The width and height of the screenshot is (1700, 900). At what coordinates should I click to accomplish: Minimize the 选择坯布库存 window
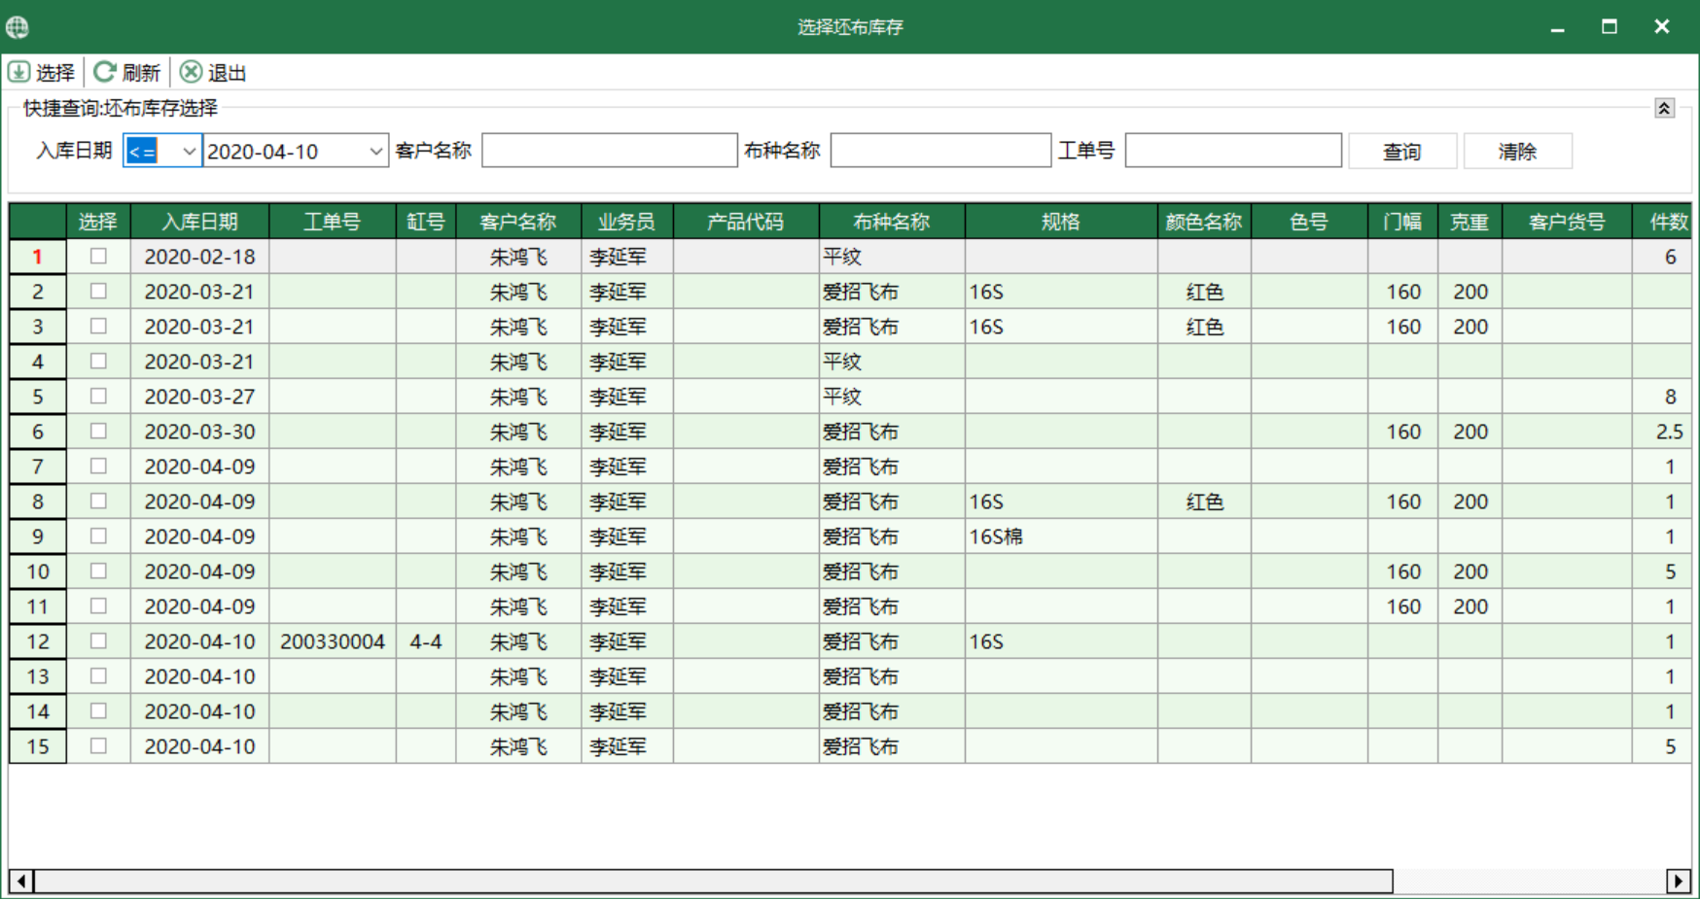1557,27
